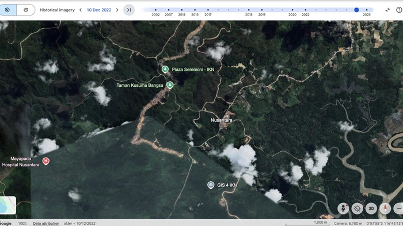
Task: Go to the previous imagery date
Action: [x=81, y=10]
